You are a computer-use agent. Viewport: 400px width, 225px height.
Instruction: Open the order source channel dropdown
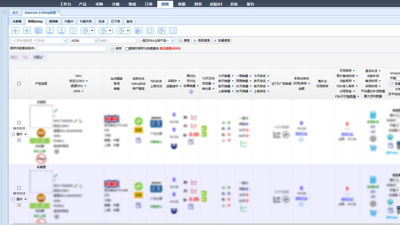[39, 40]
